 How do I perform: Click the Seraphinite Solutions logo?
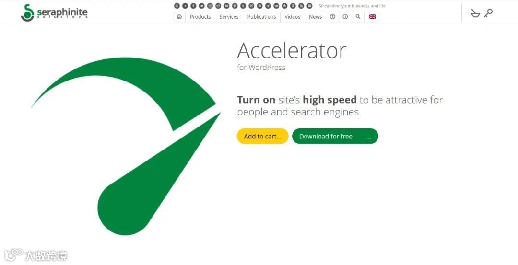[x=54, y=13]
